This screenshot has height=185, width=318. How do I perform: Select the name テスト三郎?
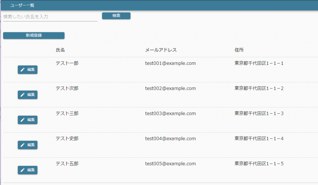67,114
